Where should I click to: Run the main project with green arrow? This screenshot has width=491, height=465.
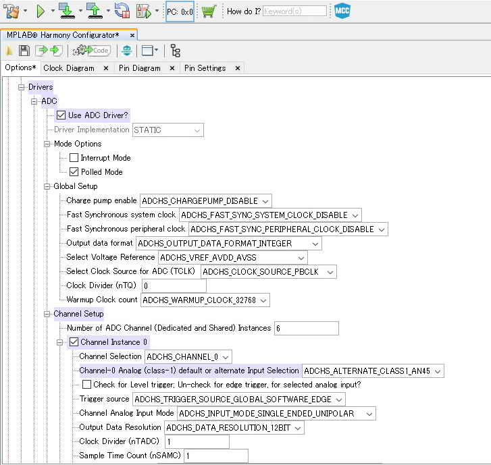point(41,11)
